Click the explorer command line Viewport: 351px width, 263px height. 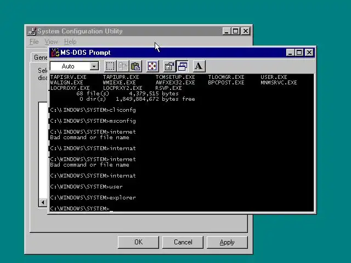click(x=93, y=198)
